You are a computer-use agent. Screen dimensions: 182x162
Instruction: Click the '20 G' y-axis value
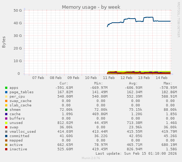pos(18,48)
